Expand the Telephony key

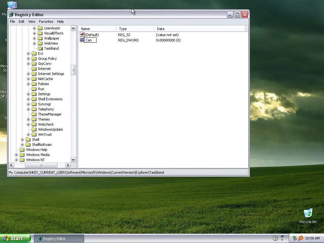tap(28, 109)
